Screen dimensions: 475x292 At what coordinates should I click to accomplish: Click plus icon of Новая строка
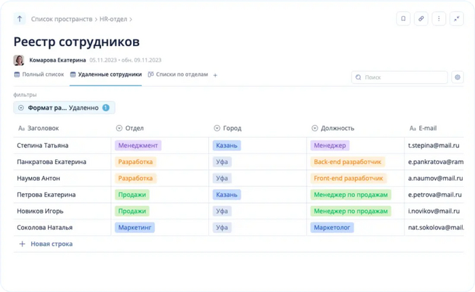click(22, 244)
